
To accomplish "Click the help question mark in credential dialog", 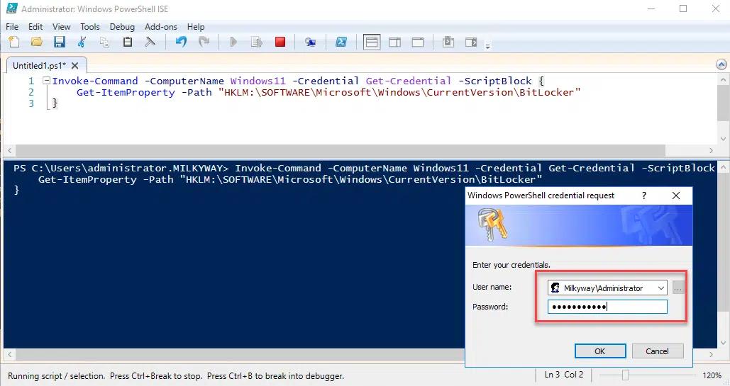I will point(644,195).
